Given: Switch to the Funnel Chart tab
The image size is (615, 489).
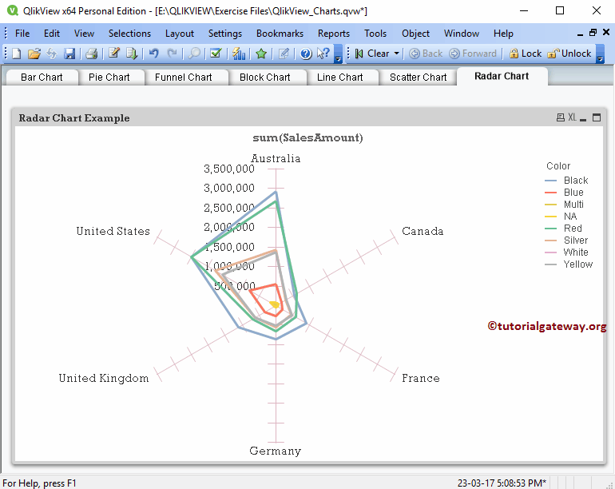Looking at the screenshot, I should (x=183, y=78).
